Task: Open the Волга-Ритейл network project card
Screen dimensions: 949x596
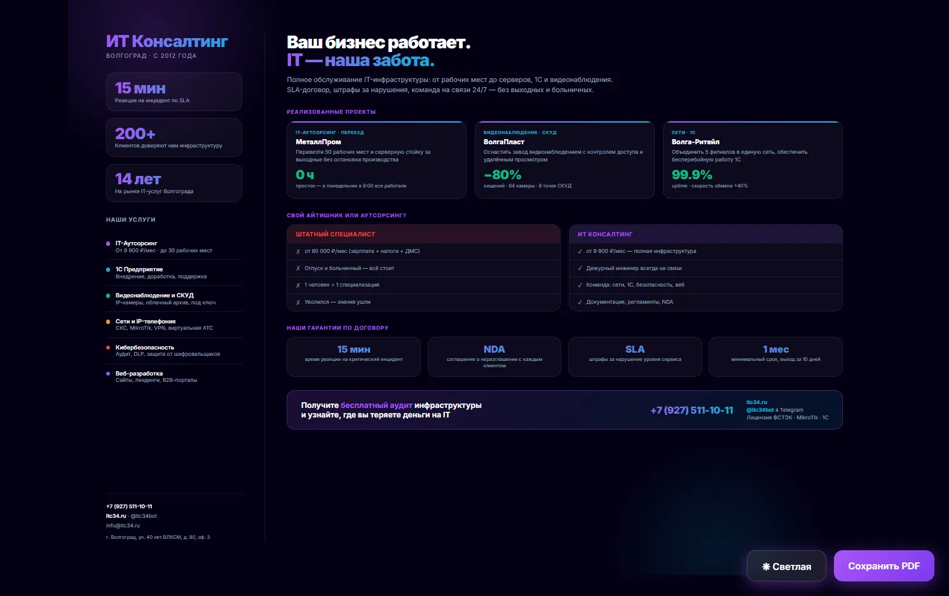Action: tap(753, 159)
